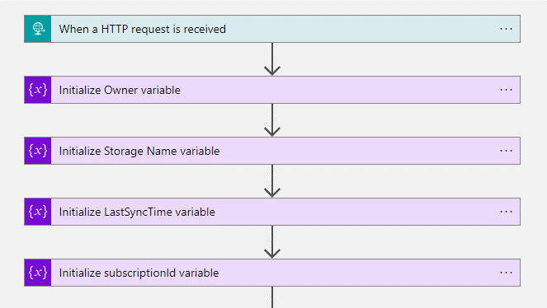The height and width of the screenshot is (308, 547).
Task: Click the variable icon on Initialize subscriptionId variable
Action: 38,273
